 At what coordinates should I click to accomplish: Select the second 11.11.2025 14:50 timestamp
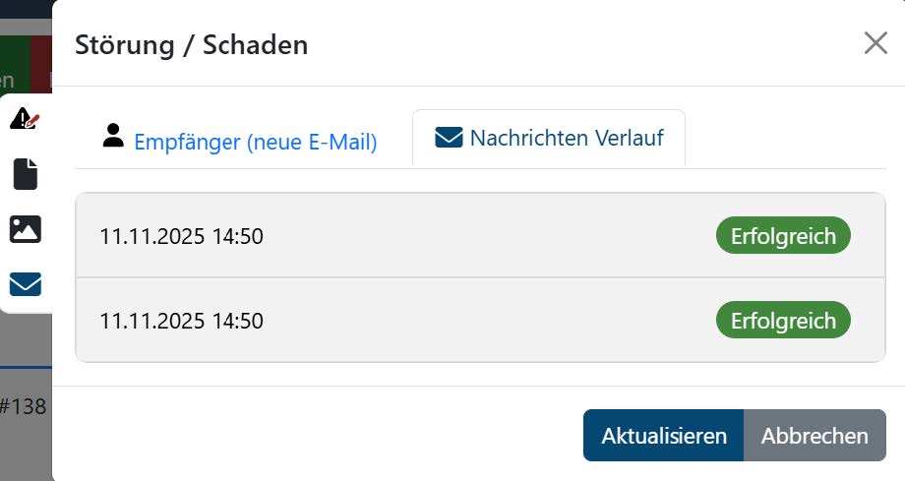181,321
